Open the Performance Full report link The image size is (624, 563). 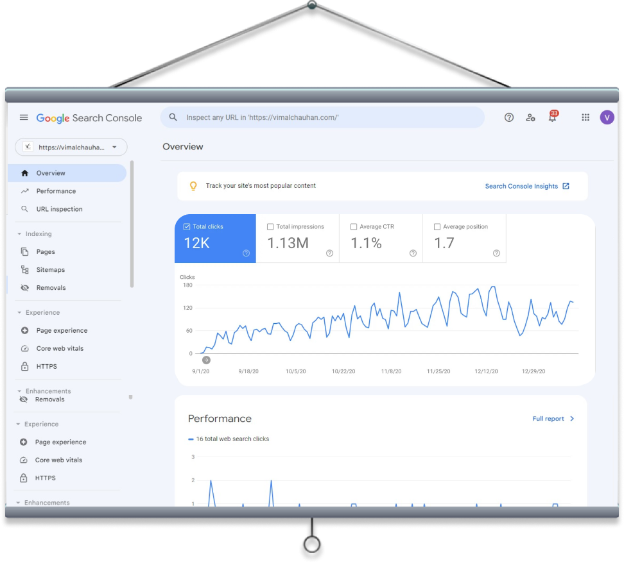[x=553, y=419]
